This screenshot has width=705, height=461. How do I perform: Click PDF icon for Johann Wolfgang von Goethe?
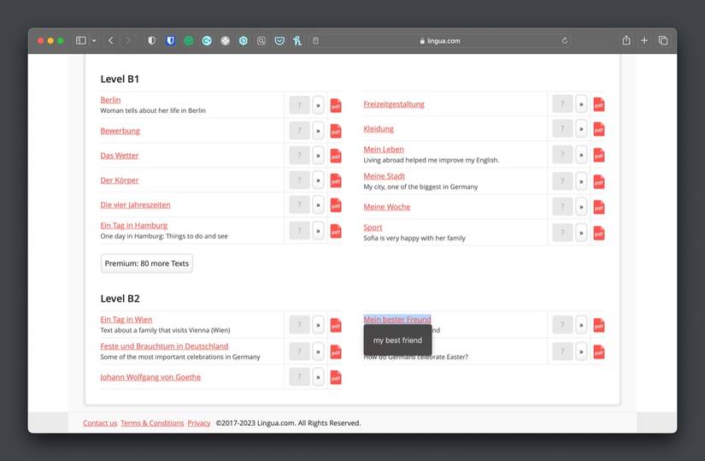[x=336, y=377]
